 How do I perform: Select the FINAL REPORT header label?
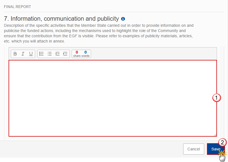(17, 7)
